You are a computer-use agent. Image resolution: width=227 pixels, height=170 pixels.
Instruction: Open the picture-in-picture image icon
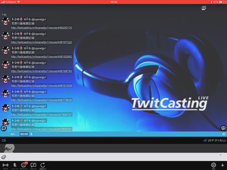204,8
